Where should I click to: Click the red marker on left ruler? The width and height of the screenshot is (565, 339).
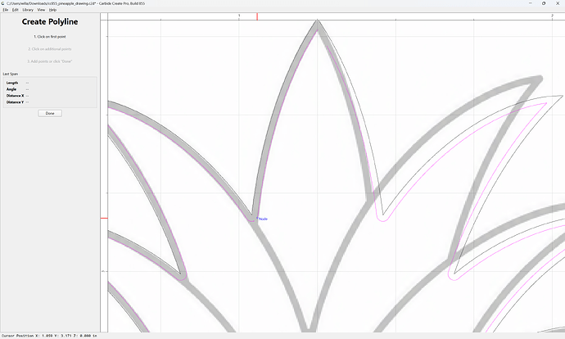coord(104,218)
